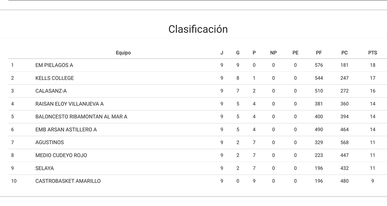Screen dimensions: 387x206
Task: Select the PE column header
Action: click(295, 53)
